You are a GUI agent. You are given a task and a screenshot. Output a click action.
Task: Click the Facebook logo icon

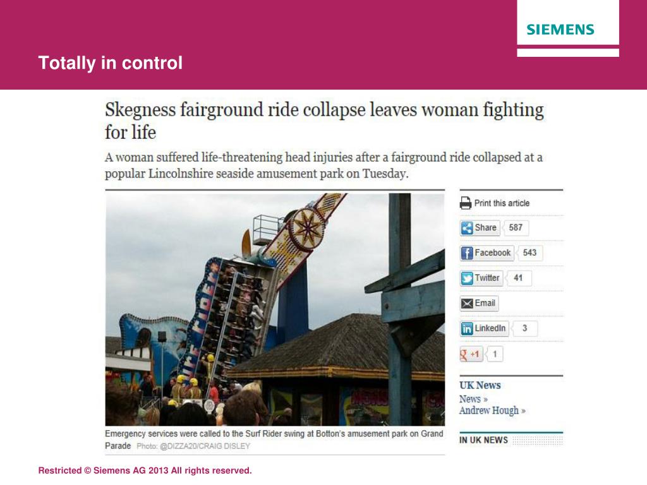point(467,253)
